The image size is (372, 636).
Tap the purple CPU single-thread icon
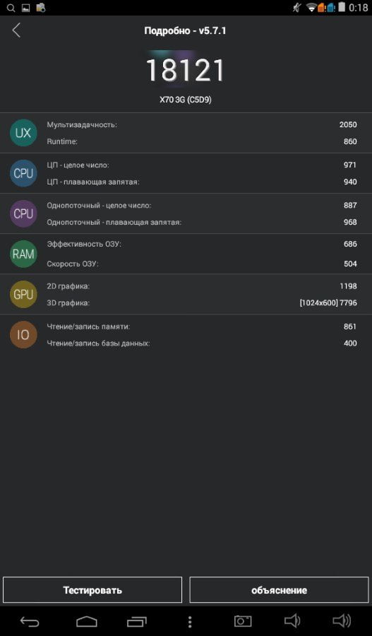[x=23, y=213]
